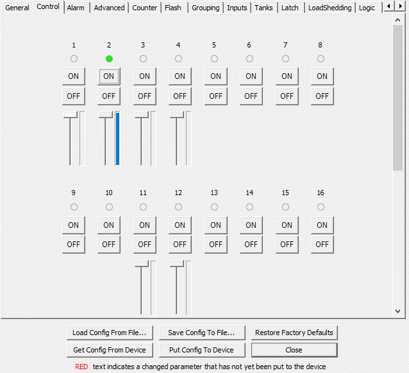Viewport: 409px width, 373px height.
Task: Click the scroll down arrow of the panel
Action: tap(398, 311)
